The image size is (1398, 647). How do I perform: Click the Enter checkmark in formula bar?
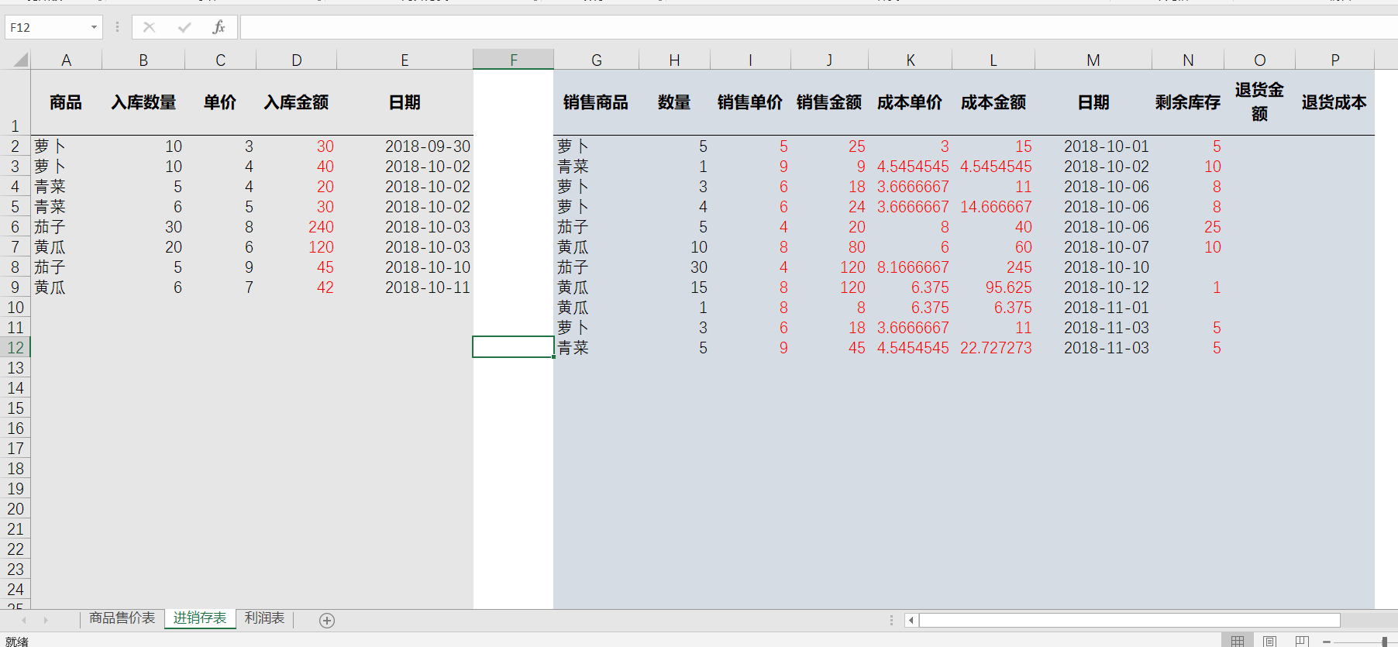click(x=184, y=27)
